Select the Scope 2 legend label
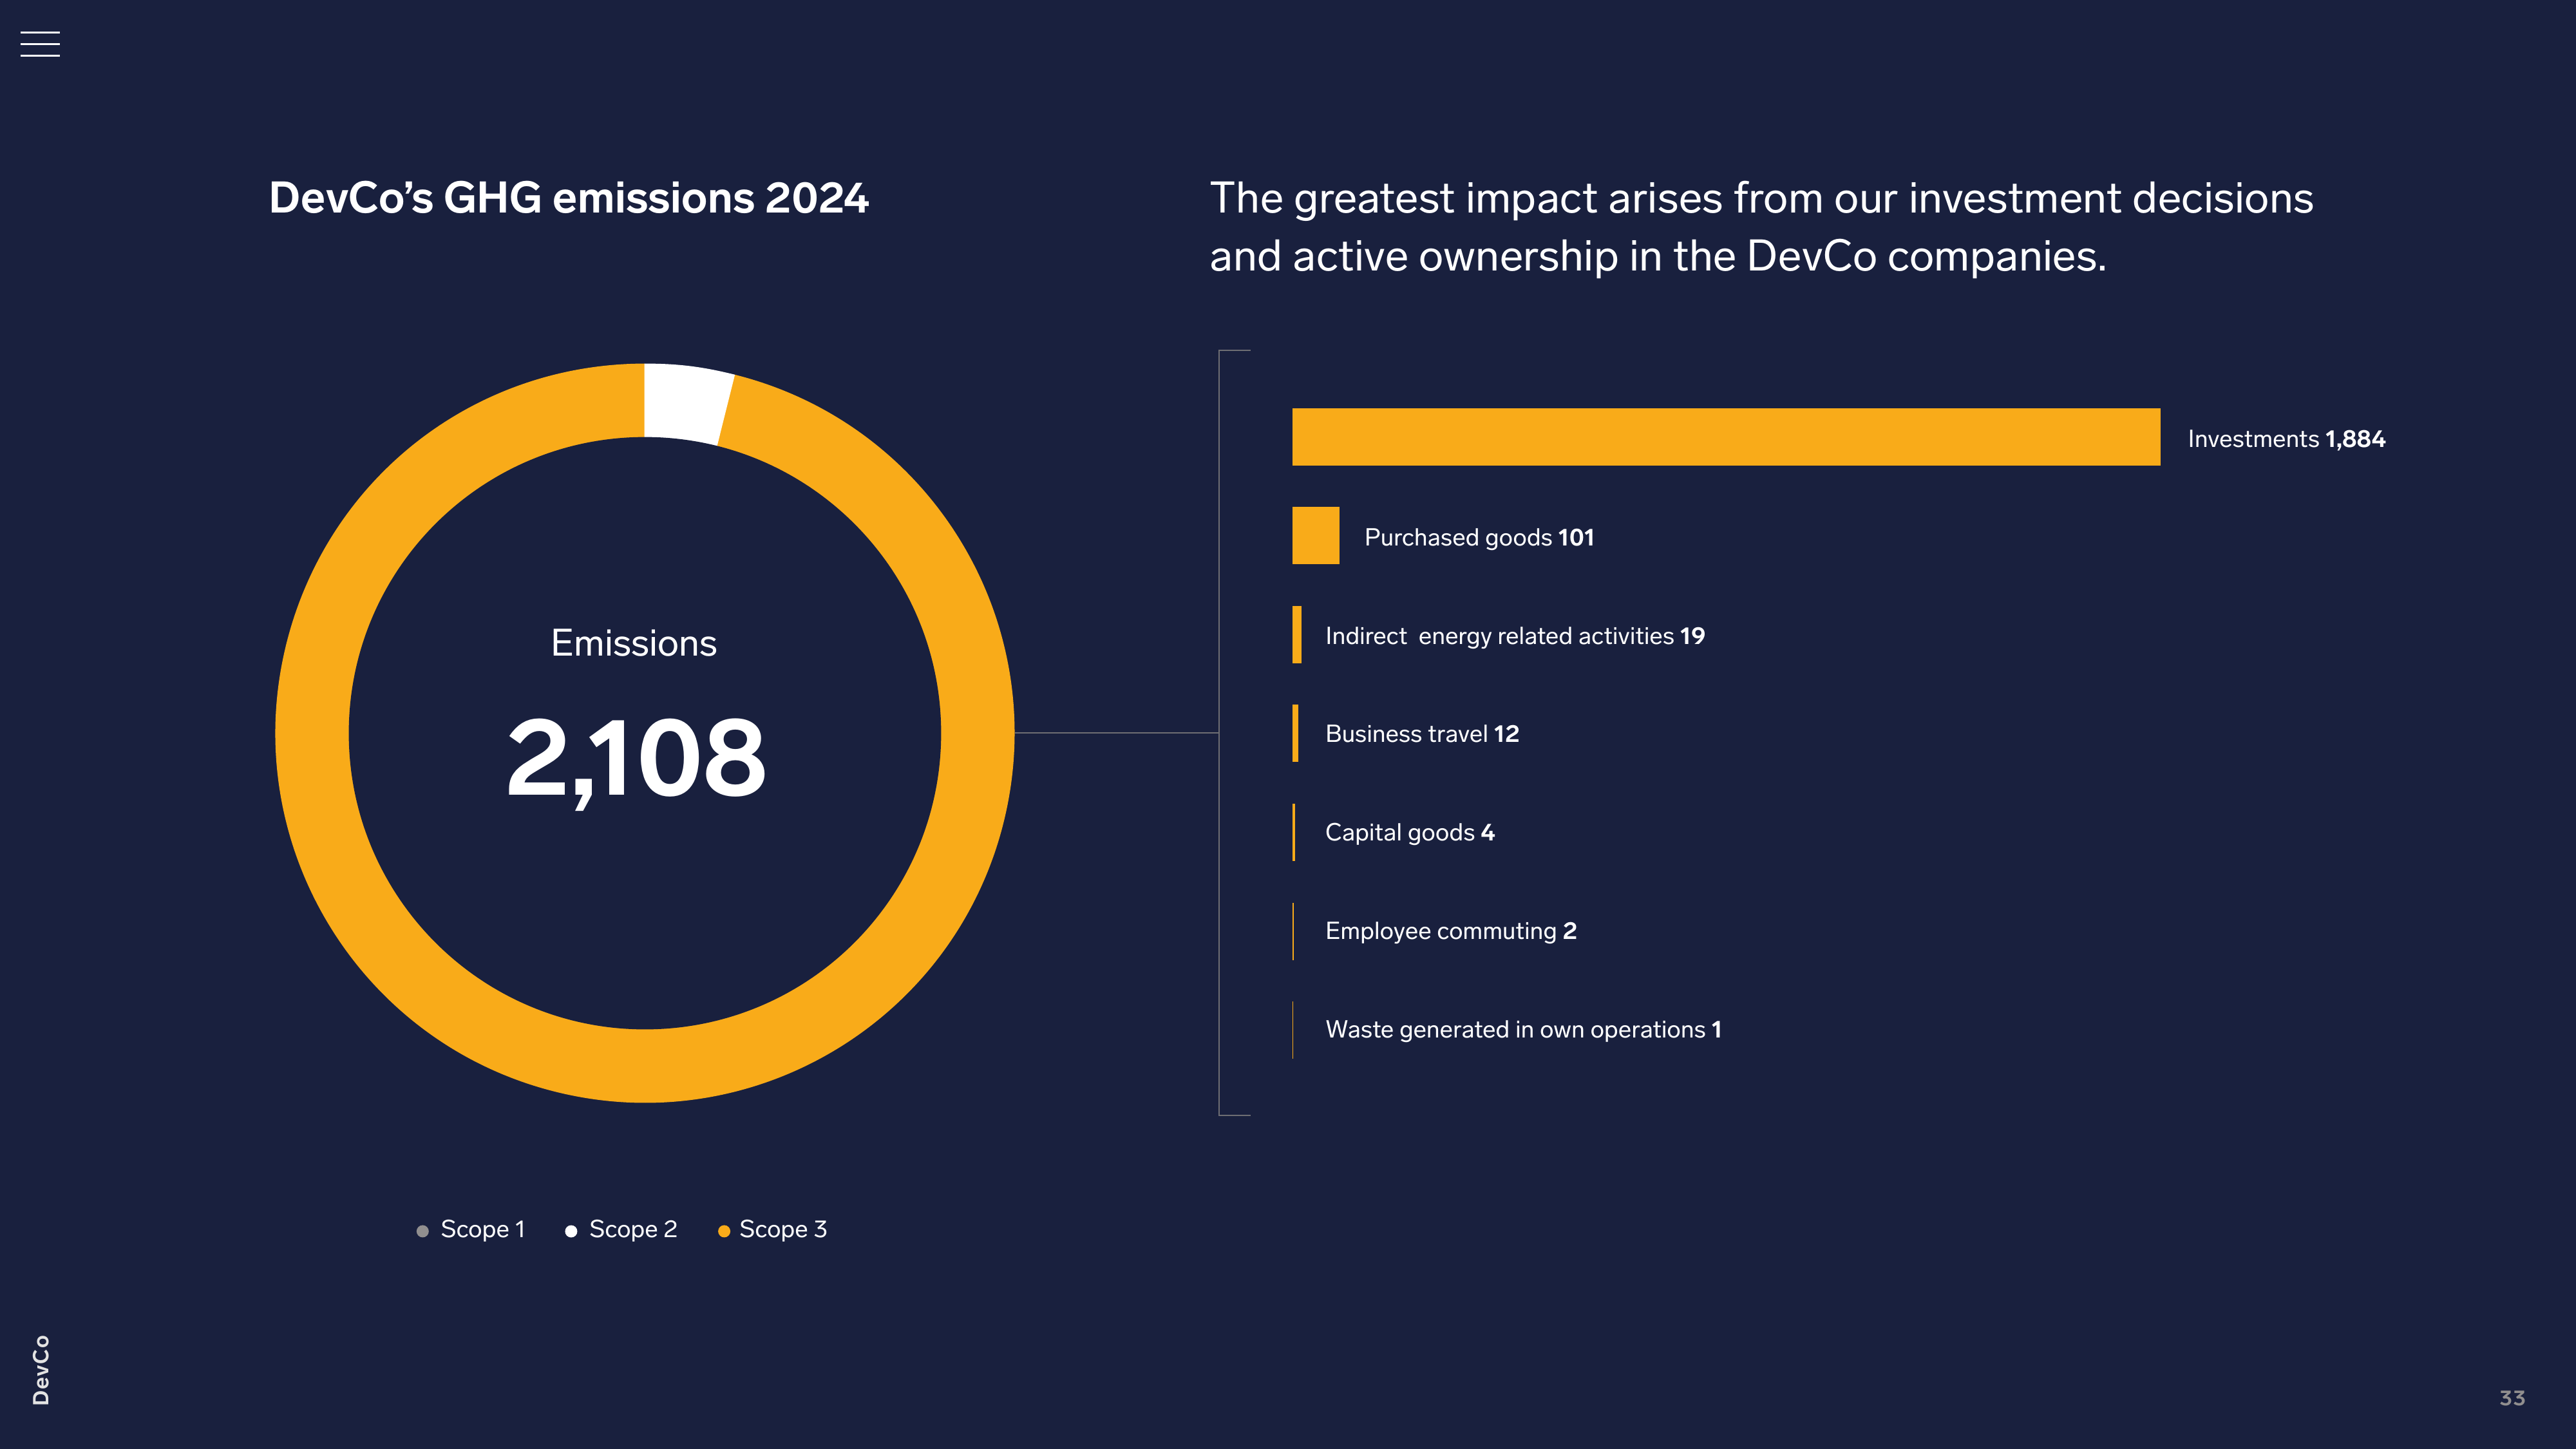Image resolution: width=2576 pixels, height=1449 pixels. (633, 1229)
